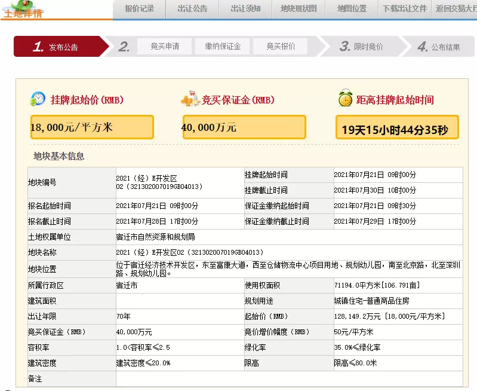Show the 地图位置 tab
The width and height of the screenshot is (477, 391).
point(352,9)
